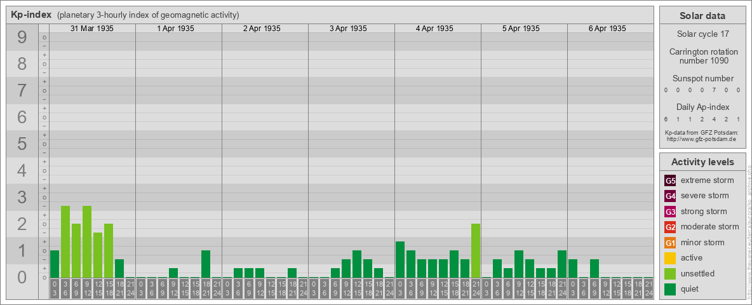Click the 2 Apr 1935 date header
Image resolution: width=752 pixels, height=305 pixels.
[x=262, y=29]
